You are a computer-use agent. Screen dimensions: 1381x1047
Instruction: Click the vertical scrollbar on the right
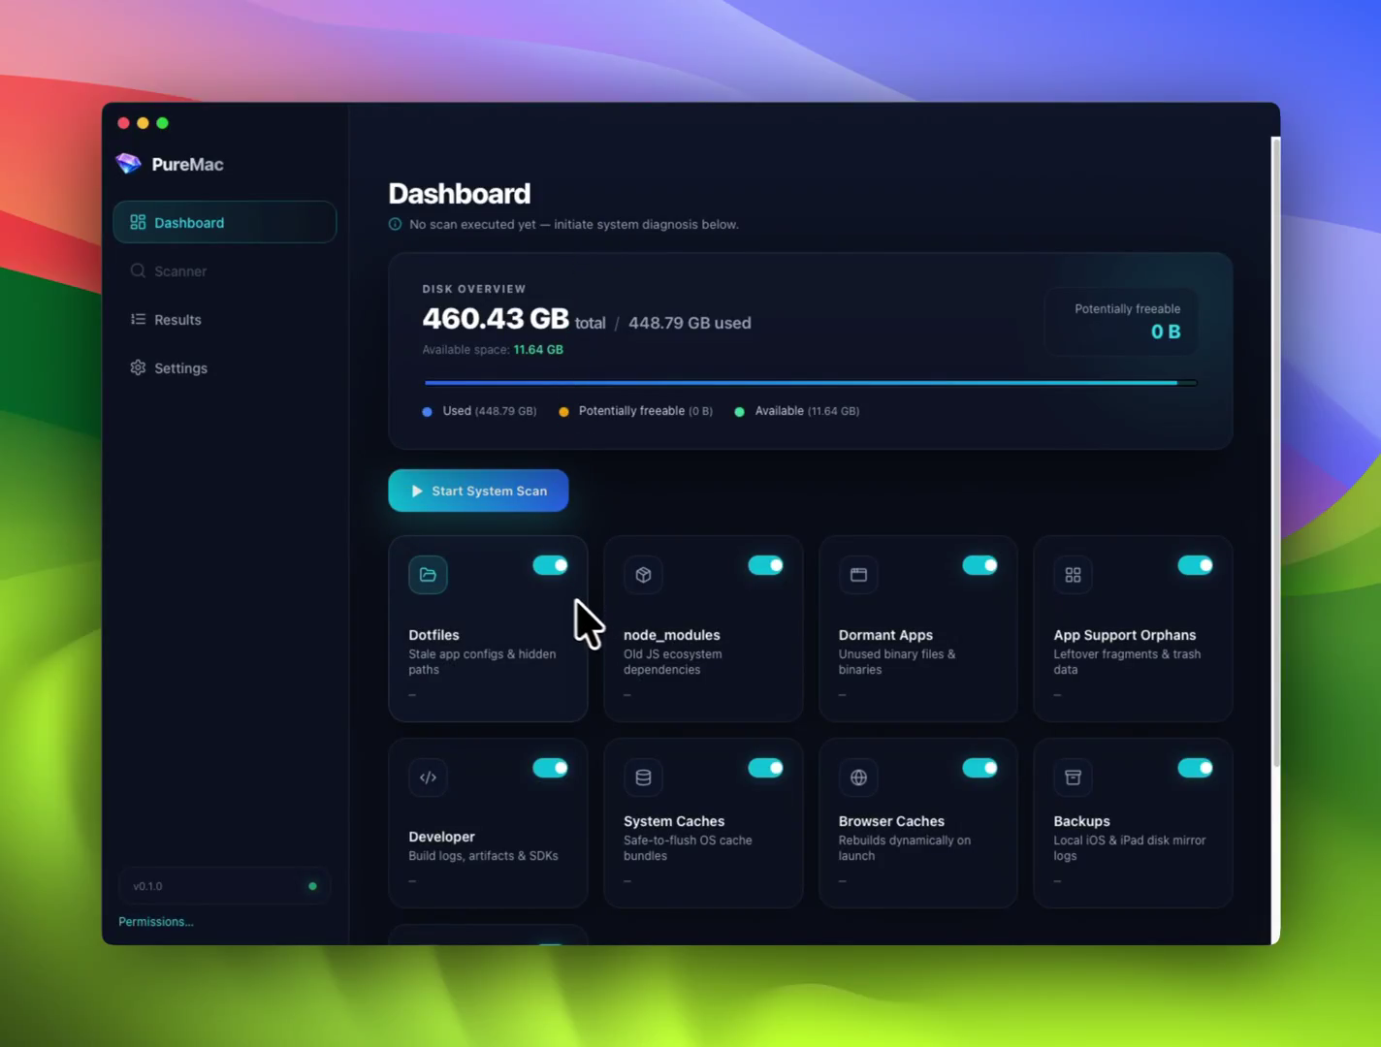pyautogui.click(x=1276, y=453)
